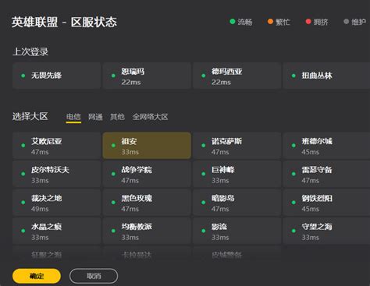Click the 22ms latency under 恩瑞玛

pos(131,83)
